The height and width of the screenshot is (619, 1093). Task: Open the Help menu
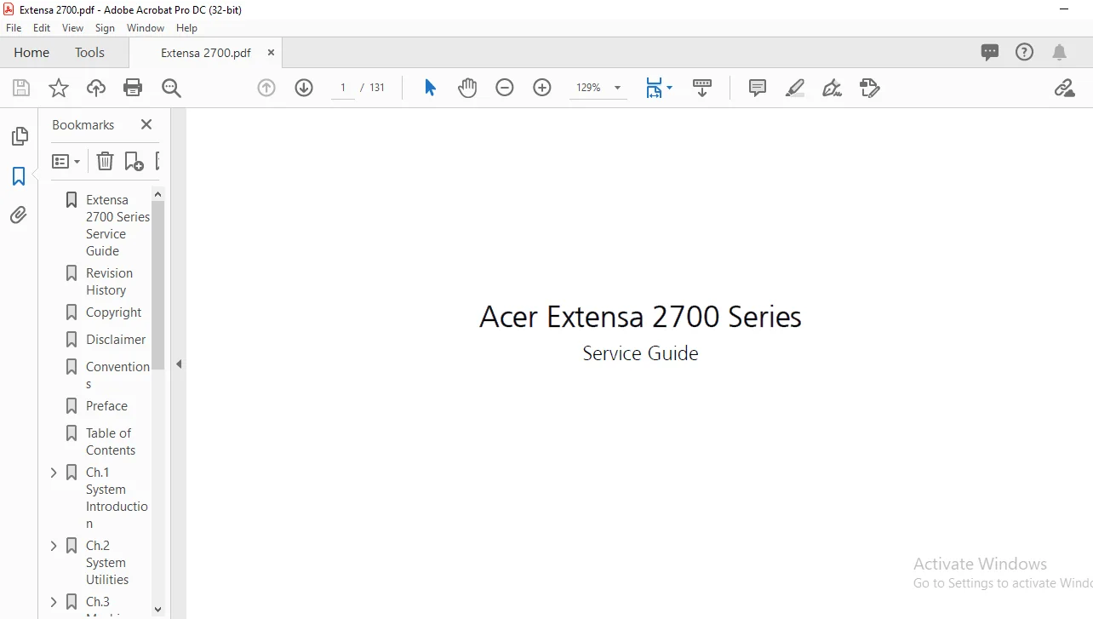[x=186, y=28]
